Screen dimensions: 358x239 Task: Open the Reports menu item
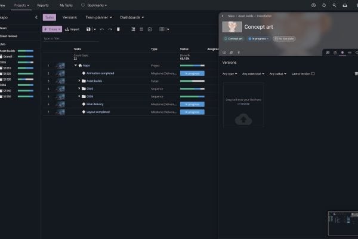coord(43,5)
